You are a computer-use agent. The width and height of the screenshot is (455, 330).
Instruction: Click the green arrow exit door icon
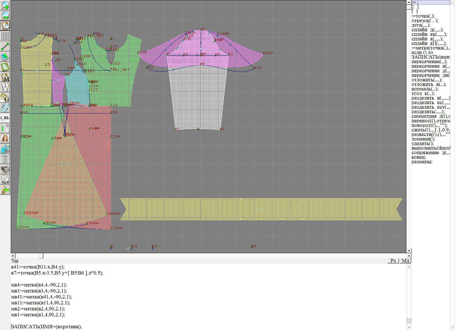point(5,190)
